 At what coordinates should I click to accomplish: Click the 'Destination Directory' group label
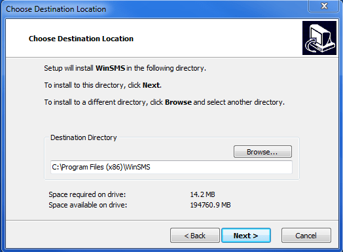click(x=84, y=137)
